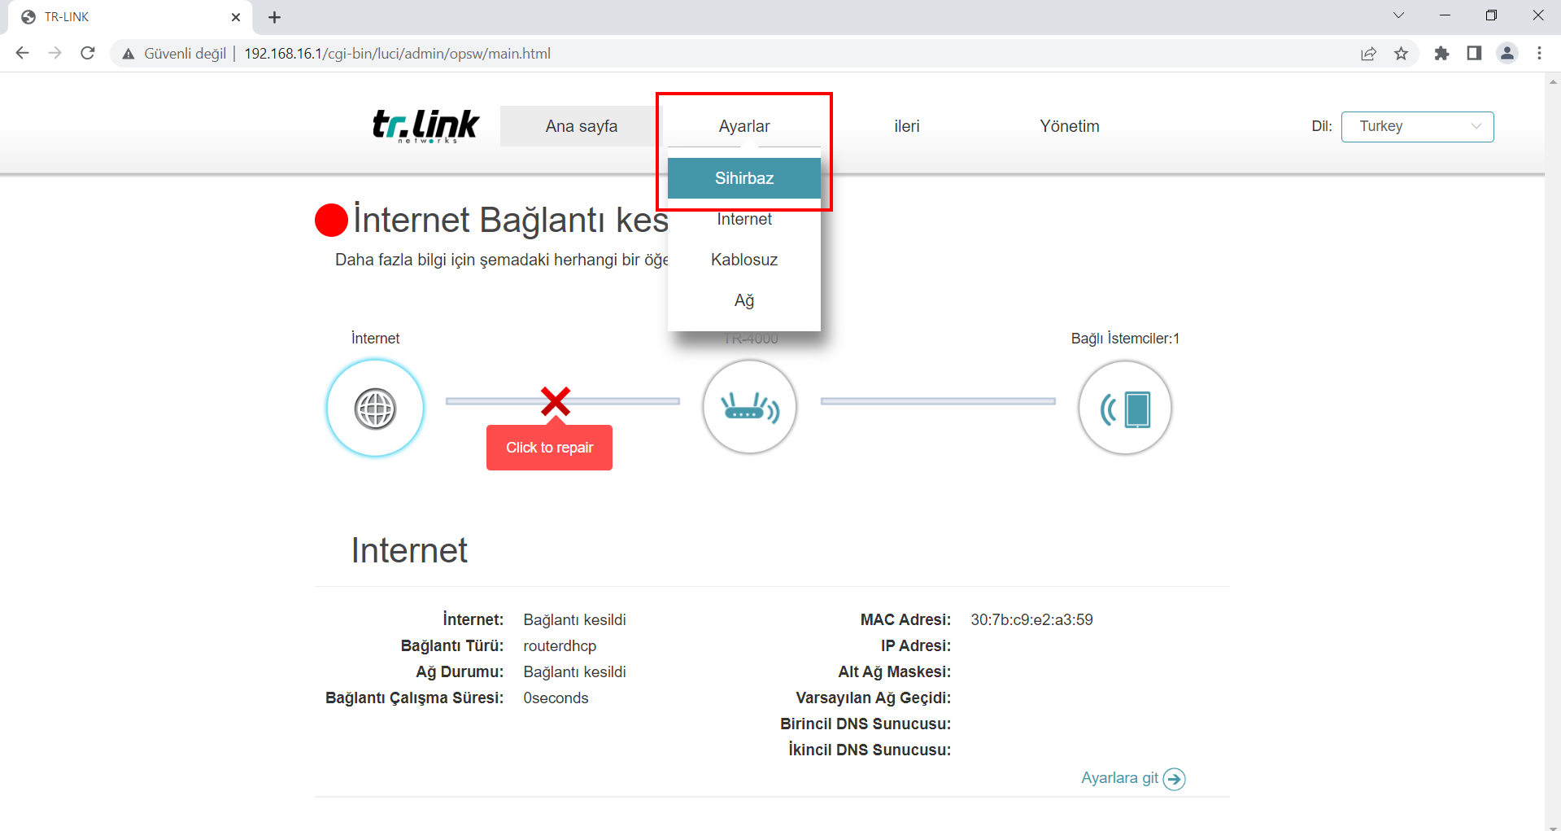1561x831 pixels.
Task: Go back using browser back arrow
Action: [22, 54]
